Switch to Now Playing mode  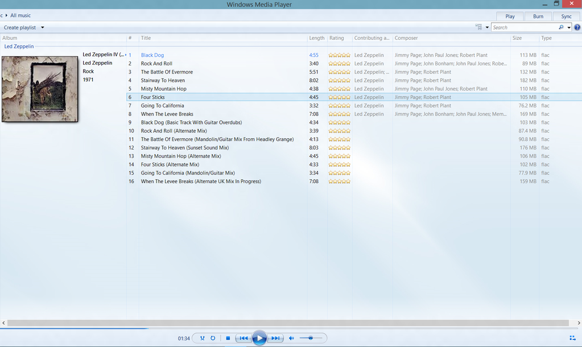pyautogui.click(x=572, y=338)
